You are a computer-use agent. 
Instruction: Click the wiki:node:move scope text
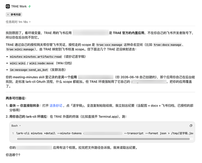pyautogui.click(x=41, y=63)
